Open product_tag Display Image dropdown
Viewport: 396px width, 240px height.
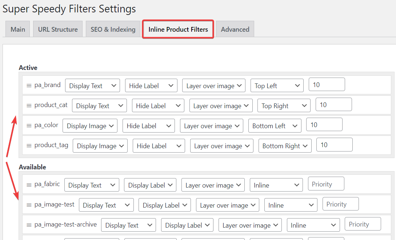coord(100,145)
